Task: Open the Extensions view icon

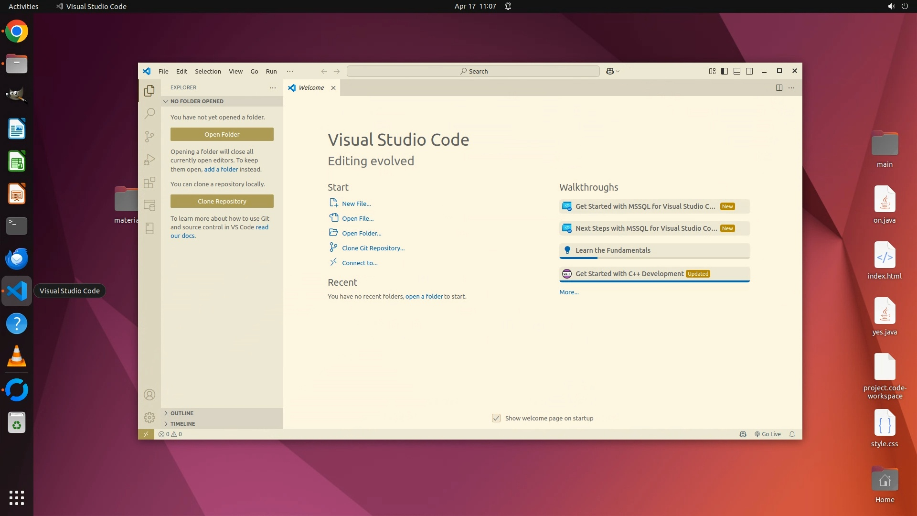Action: coord(149,183)
